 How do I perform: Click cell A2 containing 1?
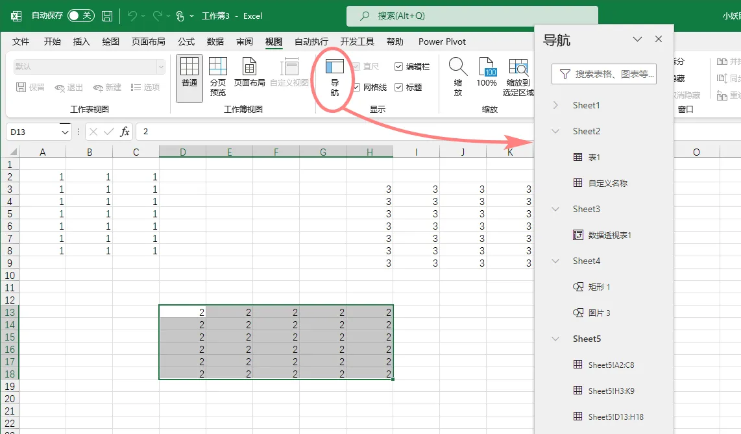click(43, 176)
